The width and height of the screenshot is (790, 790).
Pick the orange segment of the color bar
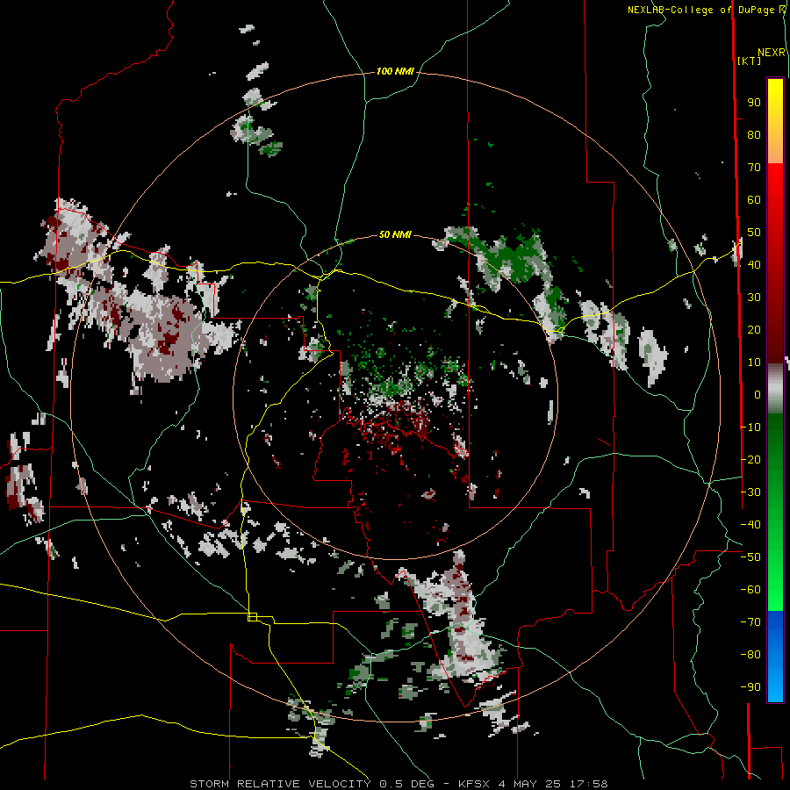[x=775, y=146]
